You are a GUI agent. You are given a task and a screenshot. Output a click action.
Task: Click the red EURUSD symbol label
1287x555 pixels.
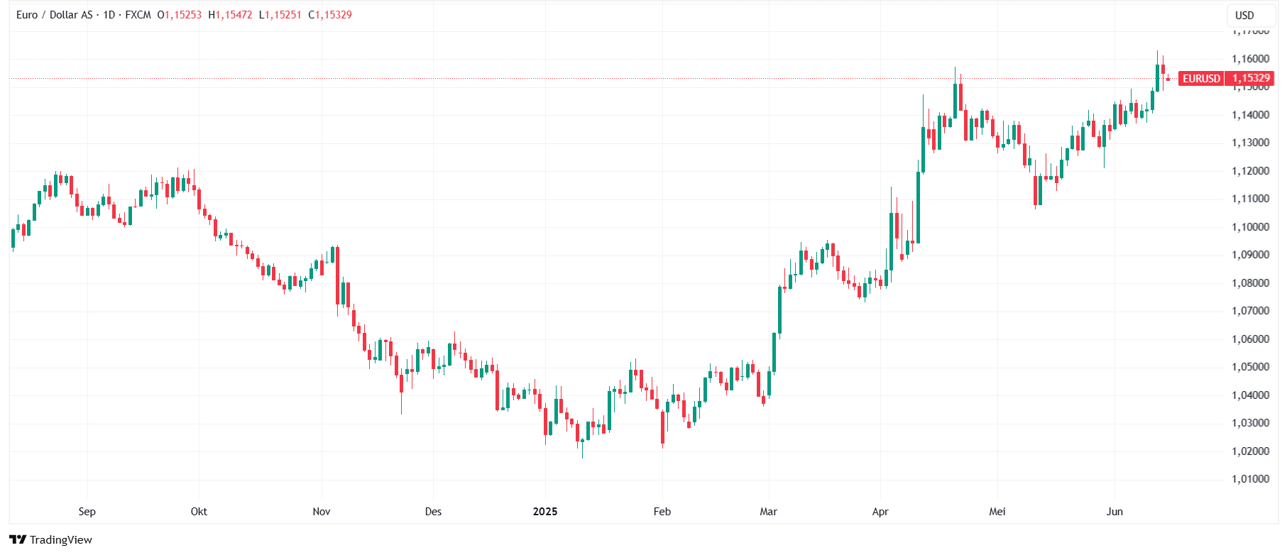point(1201,79)
